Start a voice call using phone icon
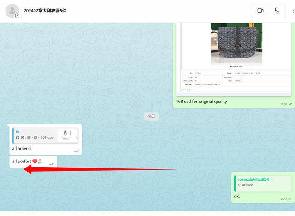This screenshot has height=216, width=295. point(277,11)
